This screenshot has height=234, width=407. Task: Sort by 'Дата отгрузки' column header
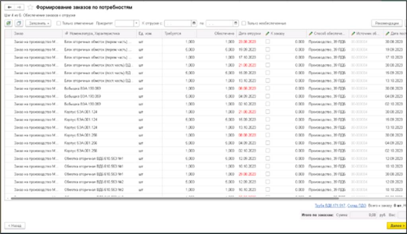pos(249,34)
